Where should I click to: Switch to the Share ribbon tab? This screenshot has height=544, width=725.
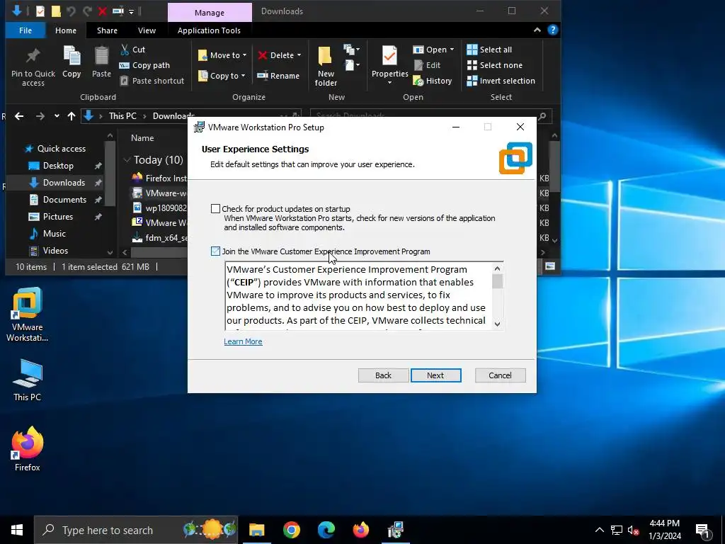coord(107,30)
